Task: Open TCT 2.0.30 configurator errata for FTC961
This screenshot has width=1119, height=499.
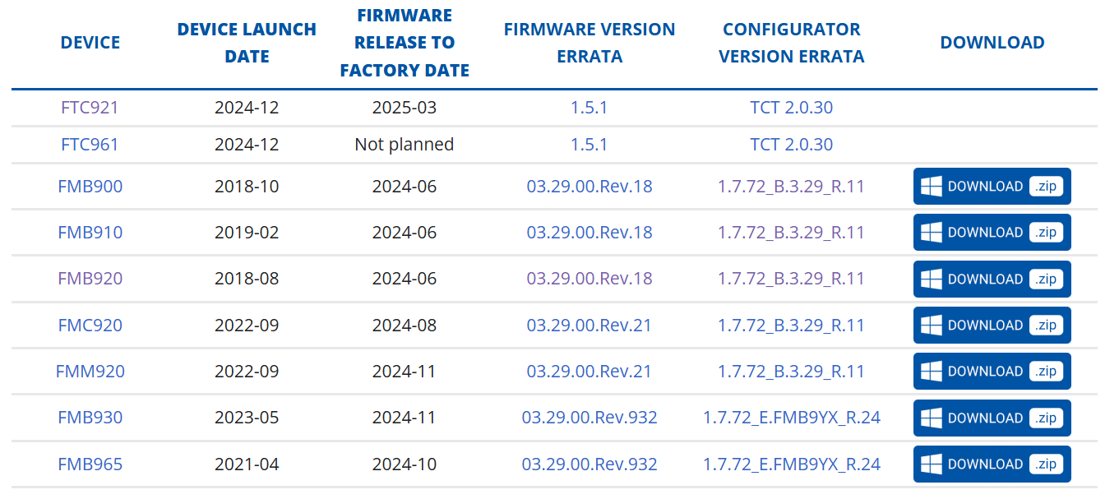Action: 792,145
